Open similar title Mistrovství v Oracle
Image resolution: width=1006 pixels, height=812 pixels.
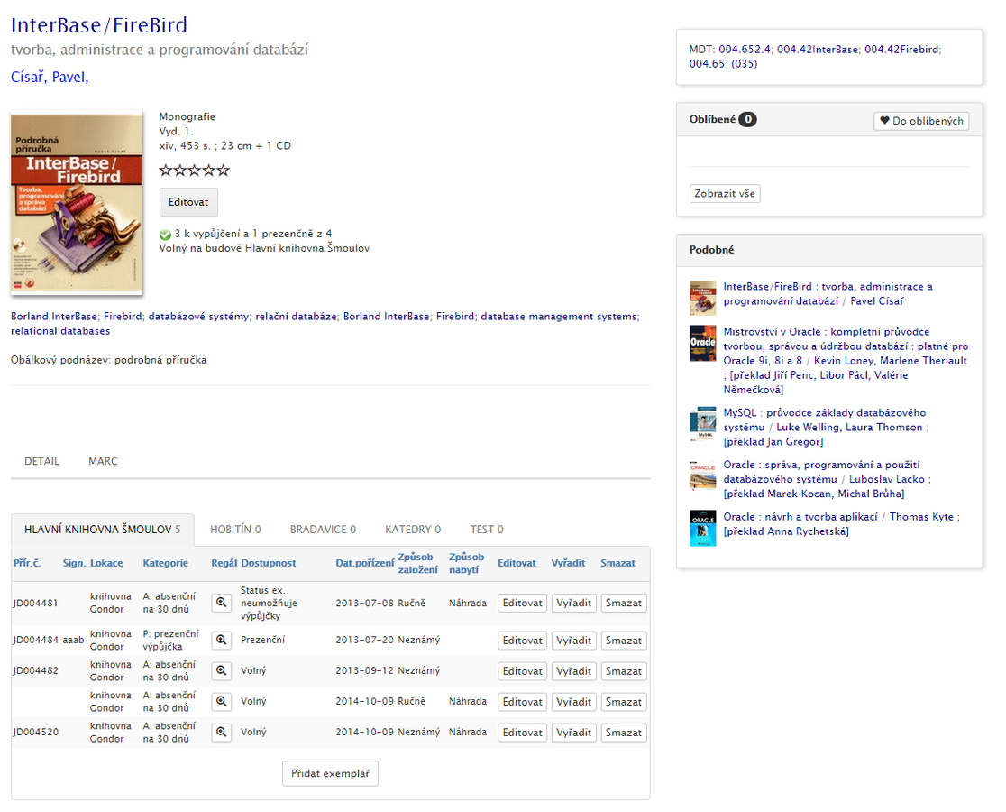pyautogui.click(x=846, y=361)
